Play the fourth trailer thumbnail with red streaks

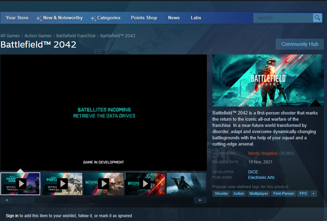point(145,184)
